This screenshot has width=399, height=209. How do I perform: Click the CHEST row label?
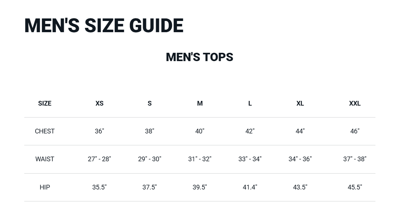45,131
